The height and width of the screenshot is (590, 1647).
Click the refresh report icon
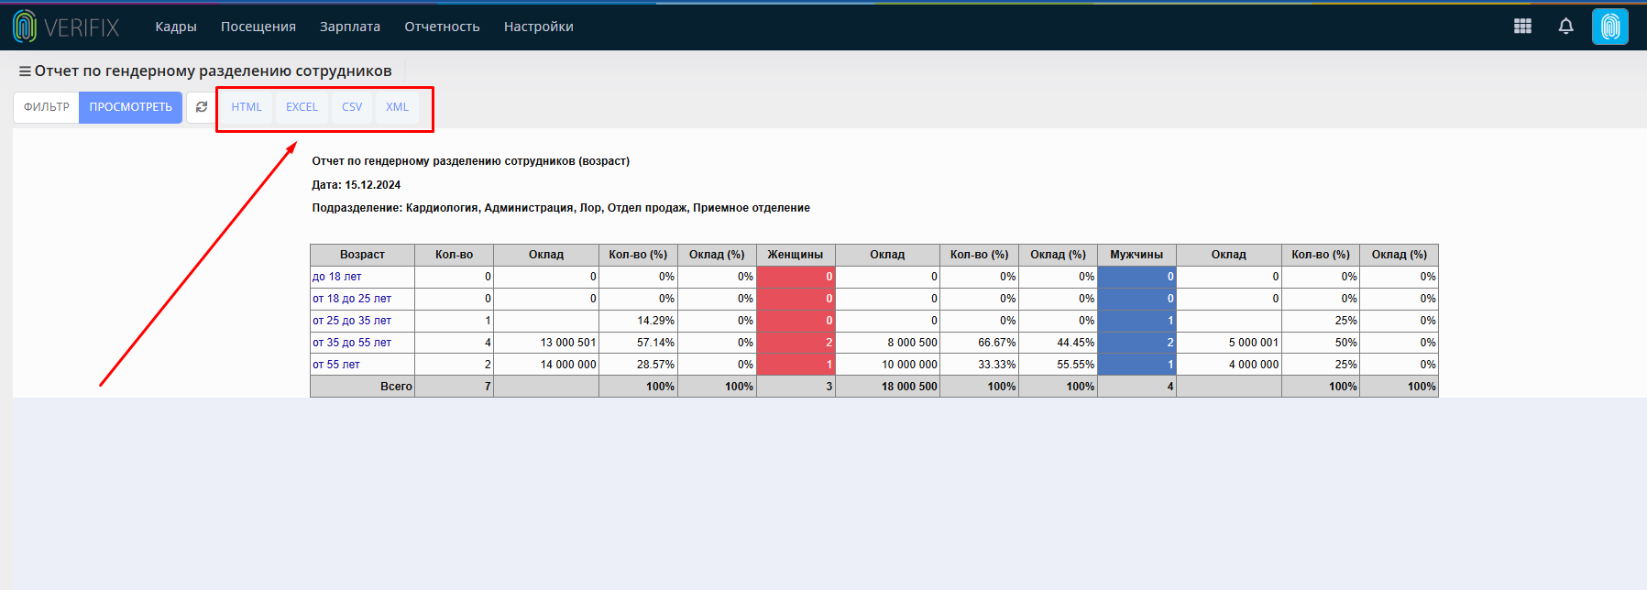pyautogui.click(x=202, y=107)
